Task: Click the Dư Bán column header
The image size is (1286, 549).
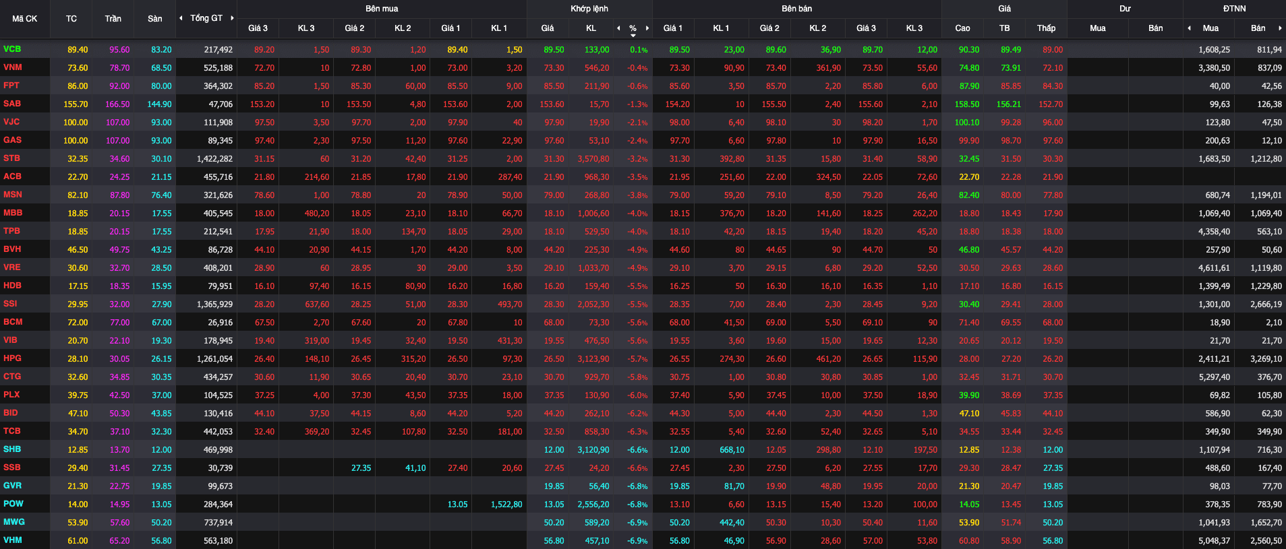Action: point(1156,28)
